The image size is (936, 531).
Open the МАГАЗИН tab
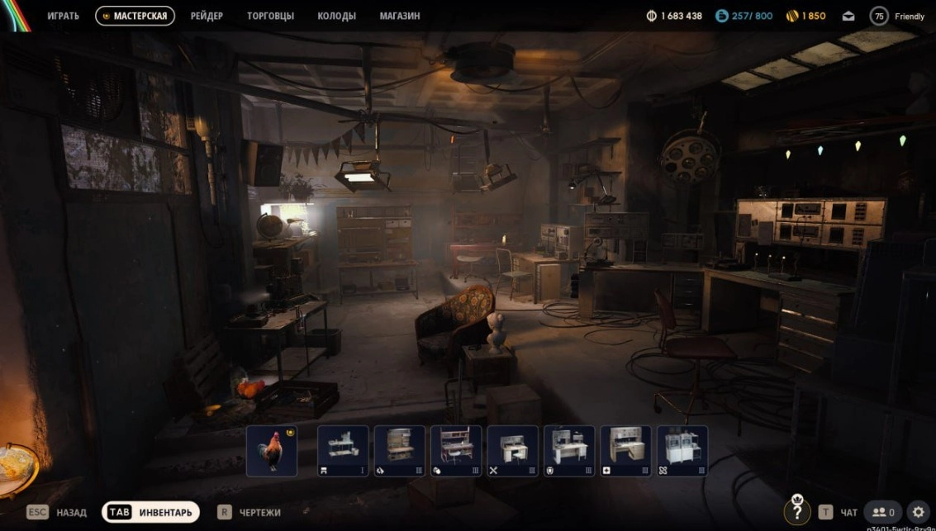(399, 17)
